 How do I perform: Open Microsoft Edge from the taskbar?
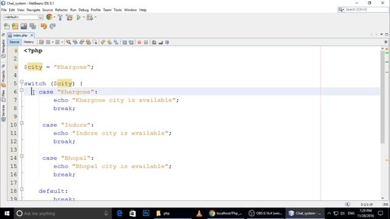pos(119,214)
